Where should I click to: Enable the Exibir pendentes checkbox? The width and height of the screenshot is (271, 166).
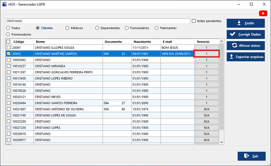194,21
